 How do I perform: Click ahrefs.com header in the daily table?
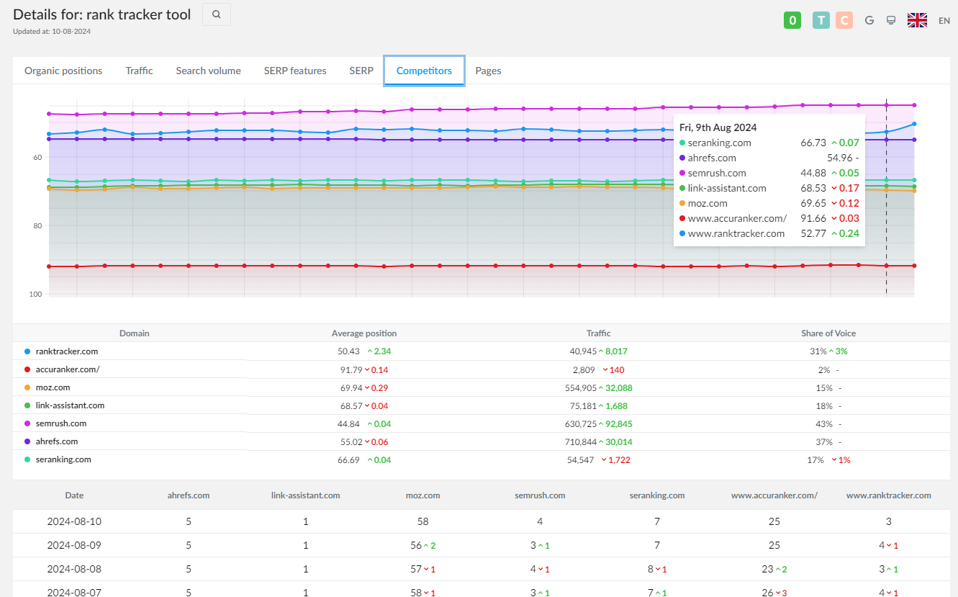189,495
